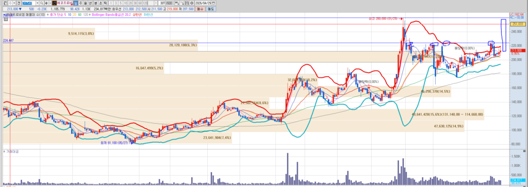Choose the 20 interval button

click(130, 3)
